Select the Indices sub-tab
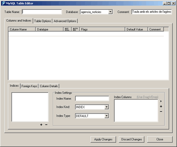 click(14, 86)
